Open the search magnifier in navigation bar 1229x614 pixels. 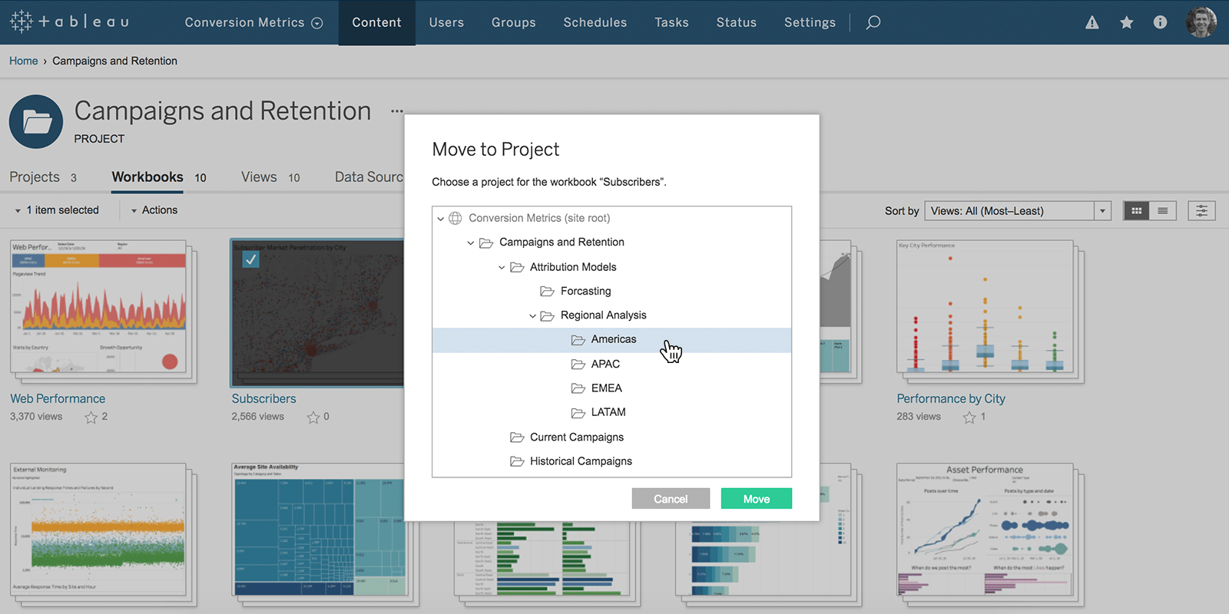[873, 22]
